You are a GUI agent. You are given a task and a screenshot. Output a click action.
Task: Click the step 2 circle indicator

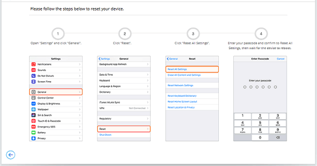coord(125,34)
